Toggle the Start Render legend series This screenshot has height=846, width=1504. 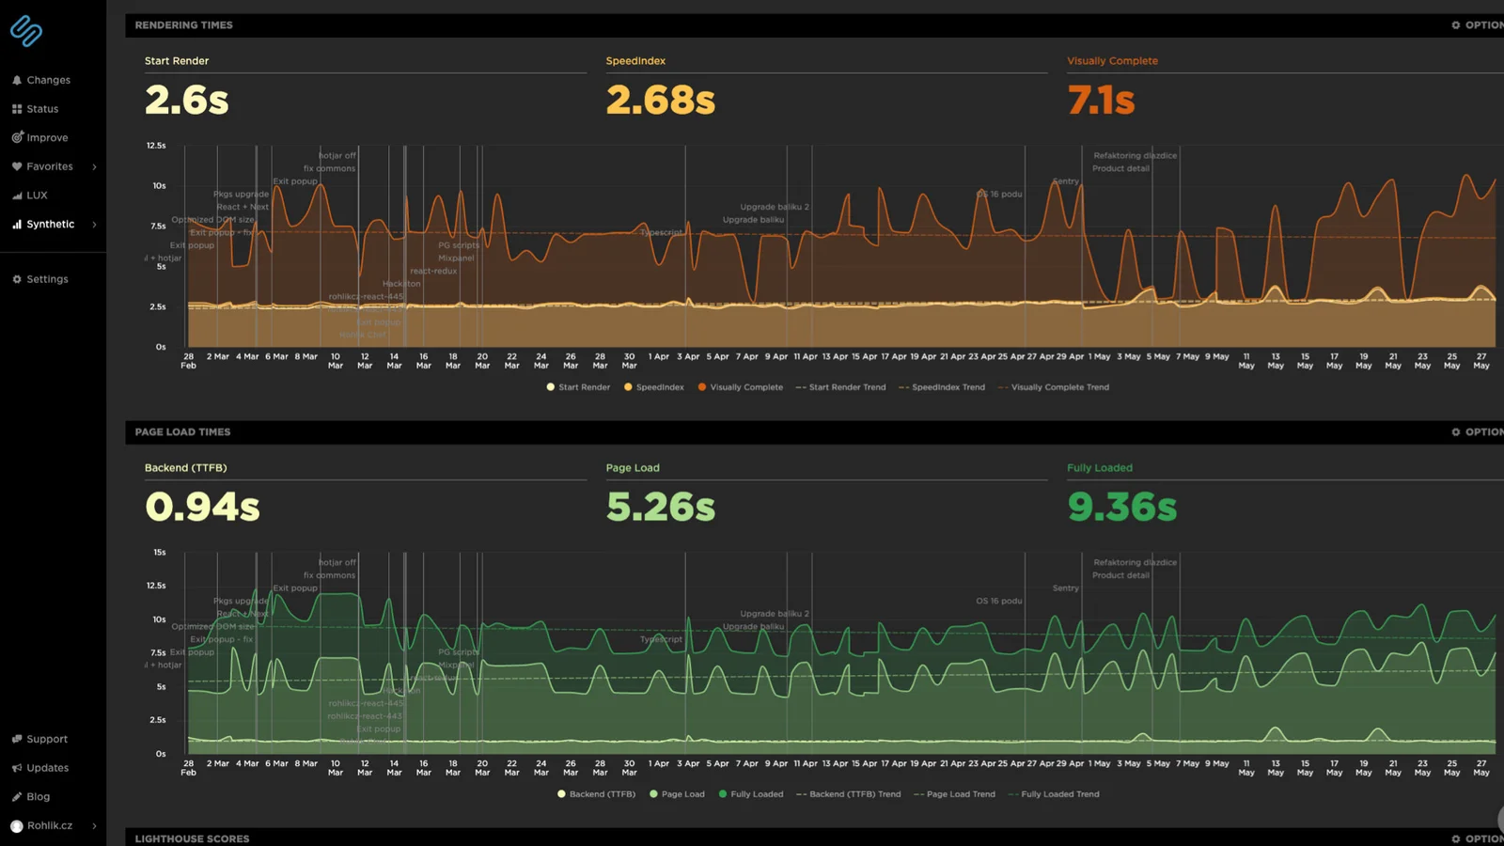point(577,387)
